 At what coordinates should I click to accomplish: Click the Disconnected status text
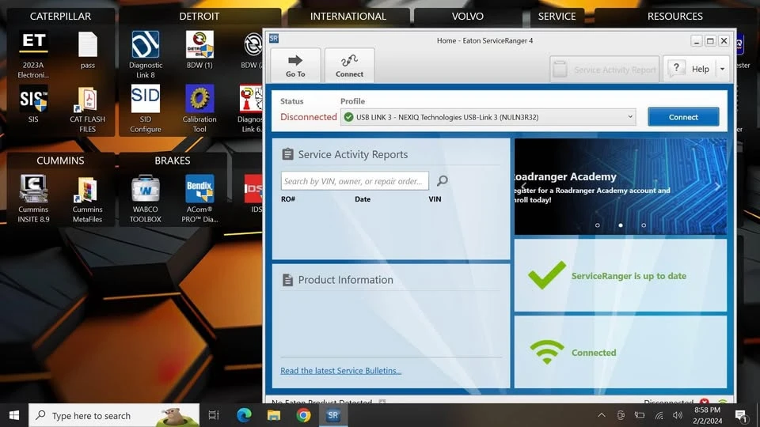point(308,117)
